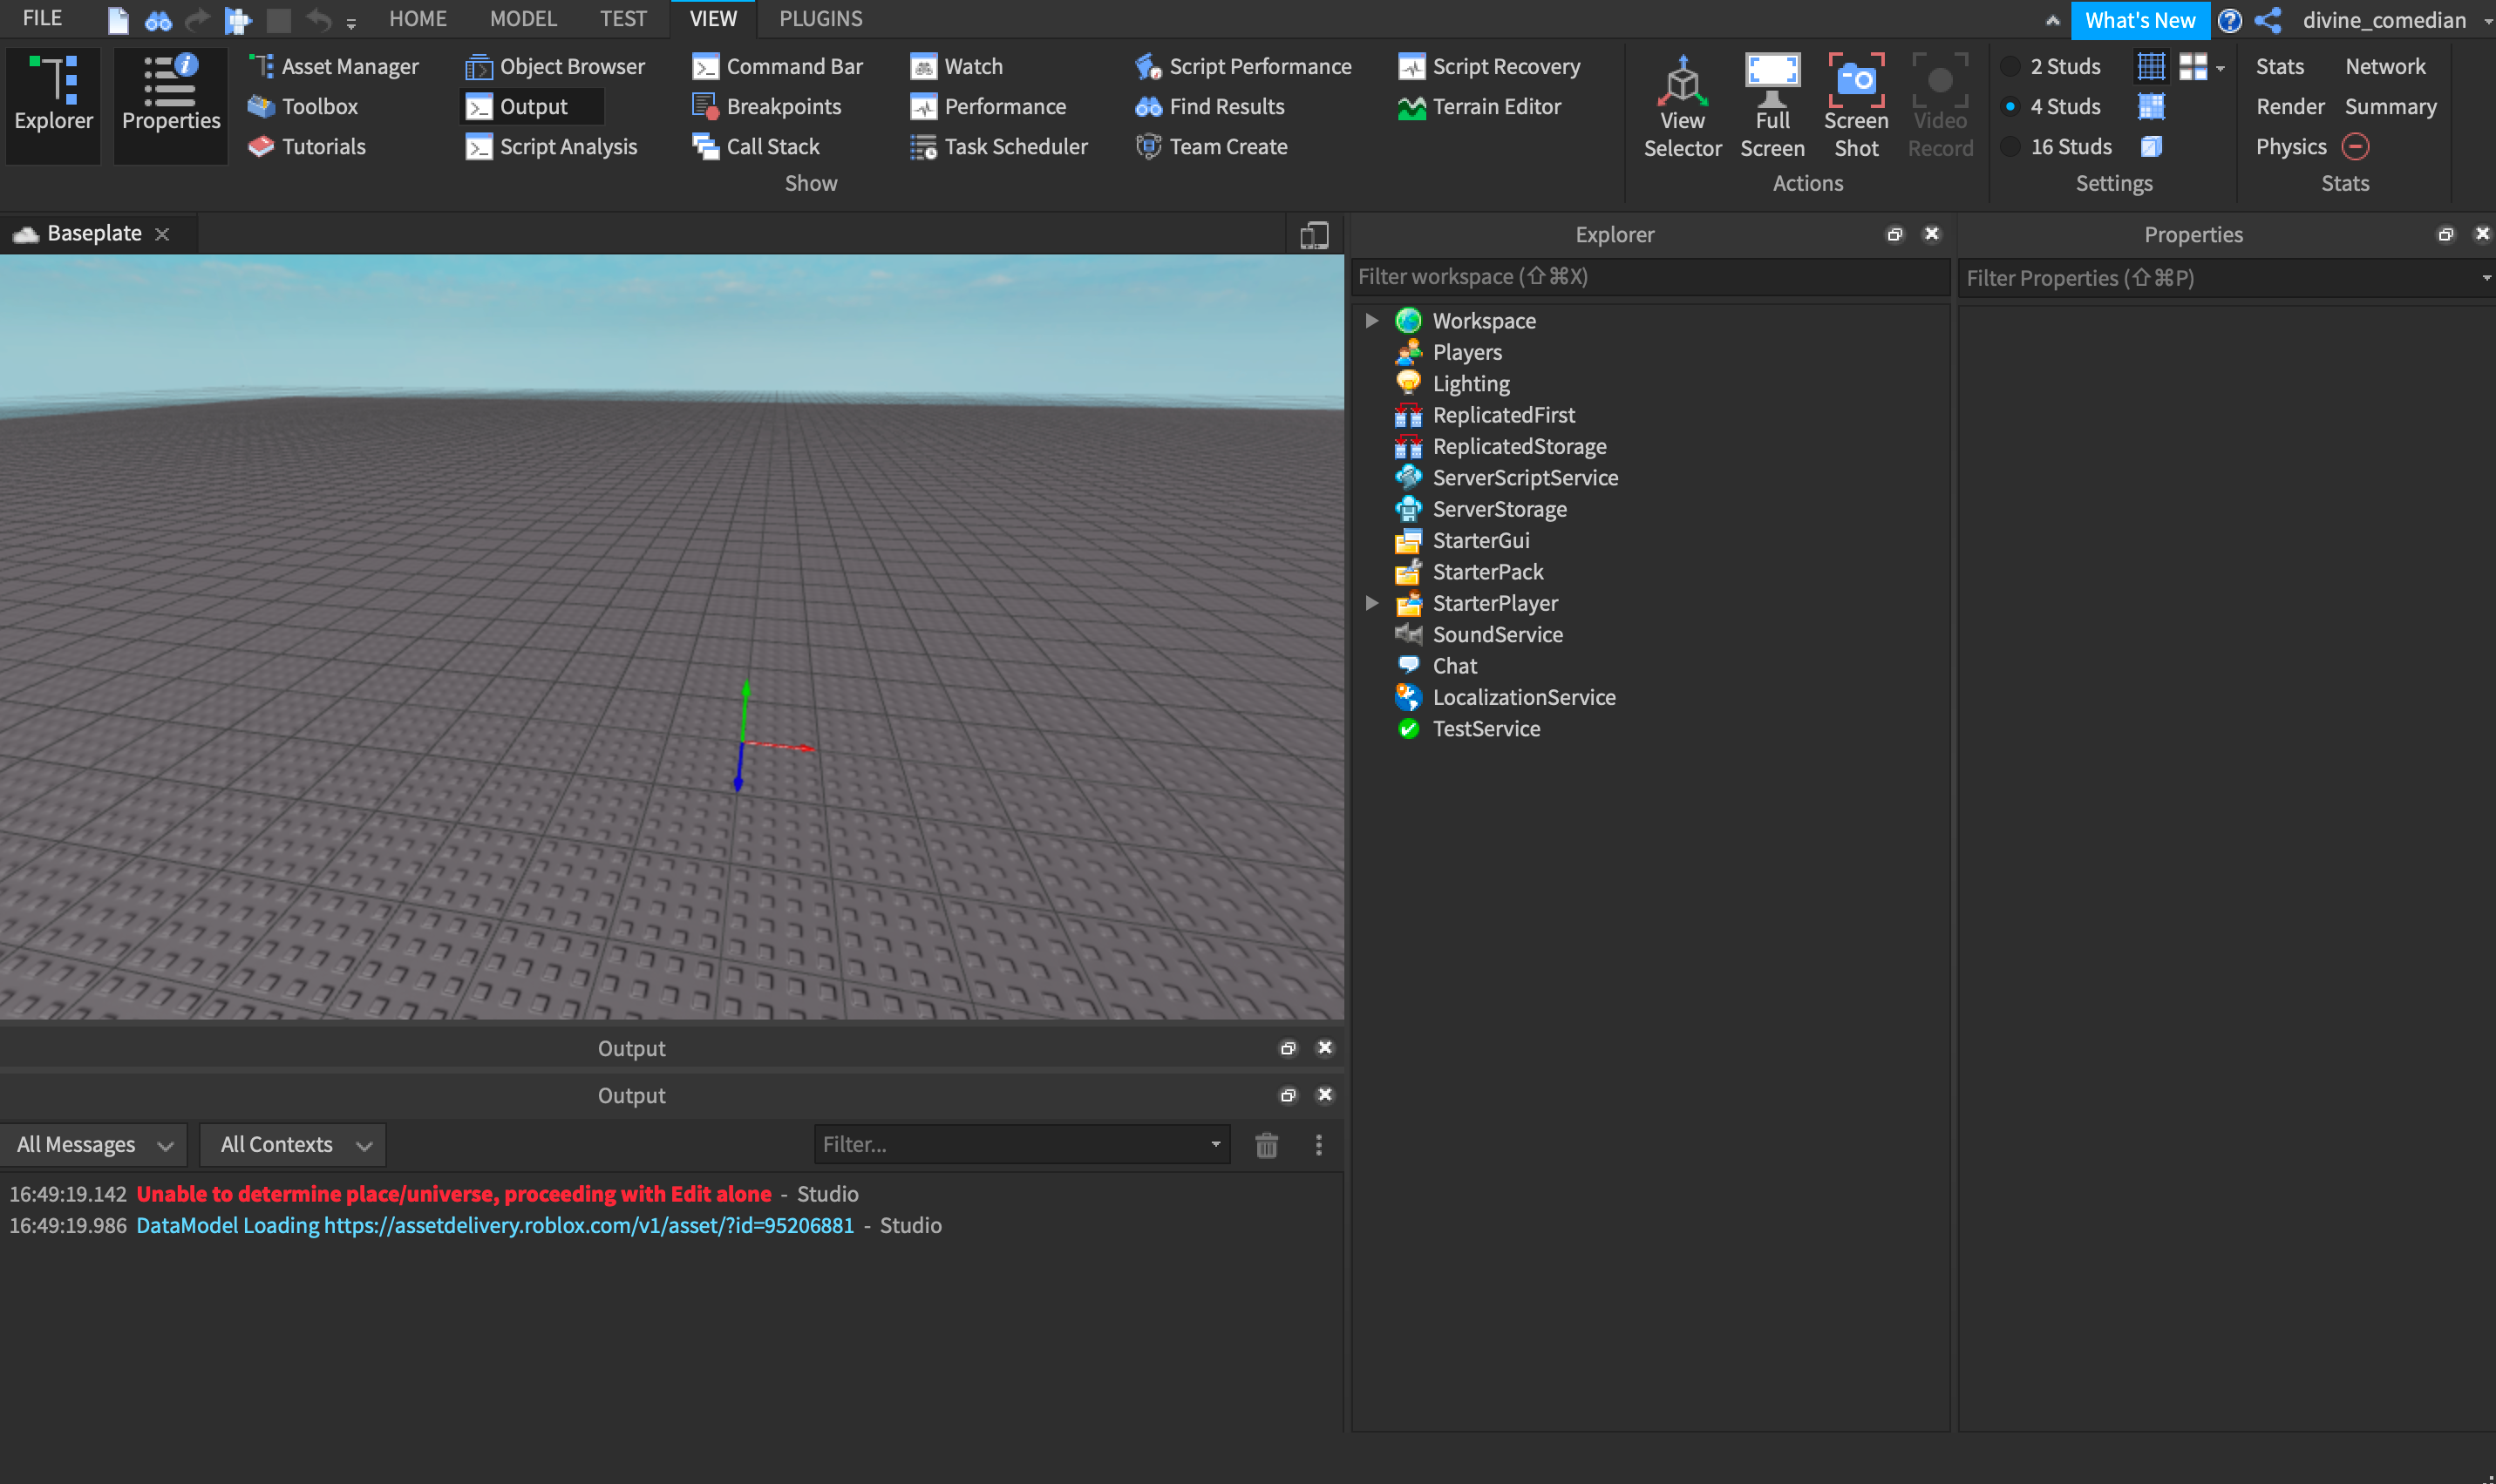Open the Toolbox panel

tap(303, 106)
